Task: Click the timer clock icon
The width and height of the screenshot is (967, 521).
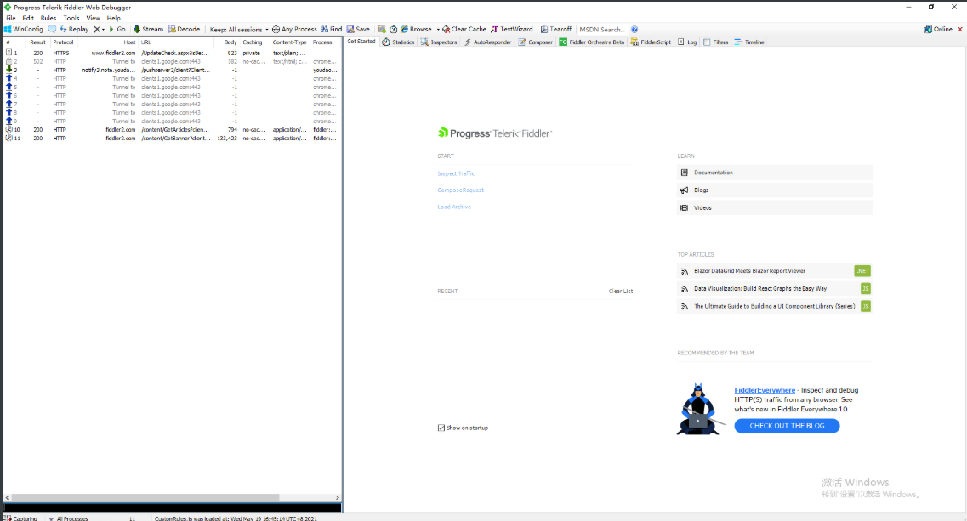Action: pos(393,29)
